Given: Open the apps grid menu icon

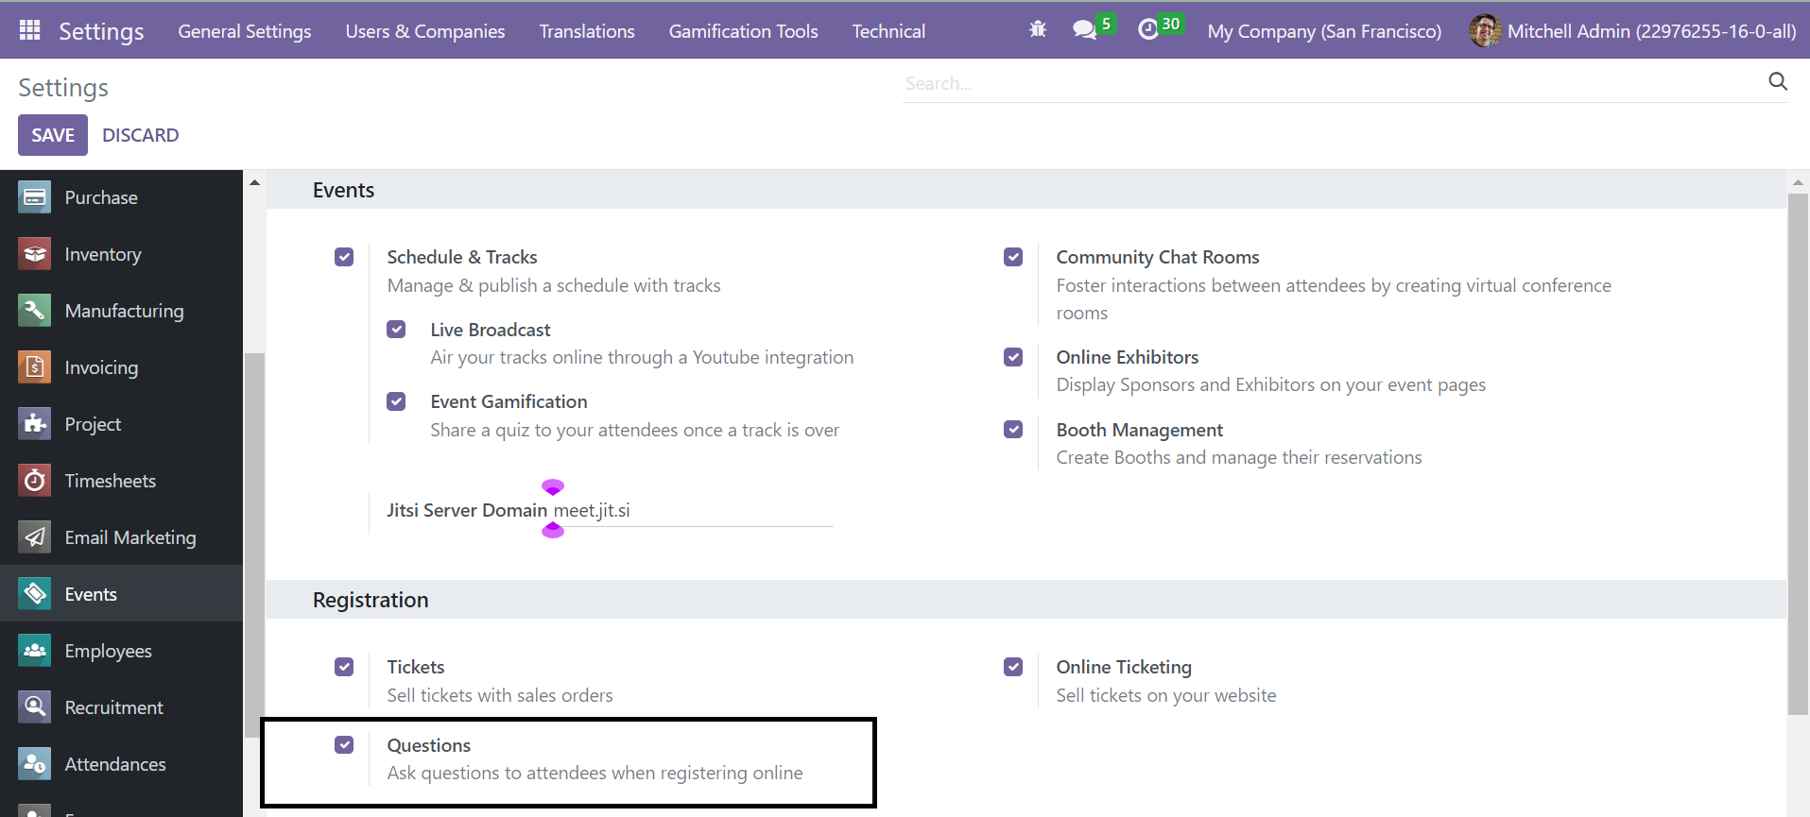Looking at the screenshot, I should pos(29,30).
